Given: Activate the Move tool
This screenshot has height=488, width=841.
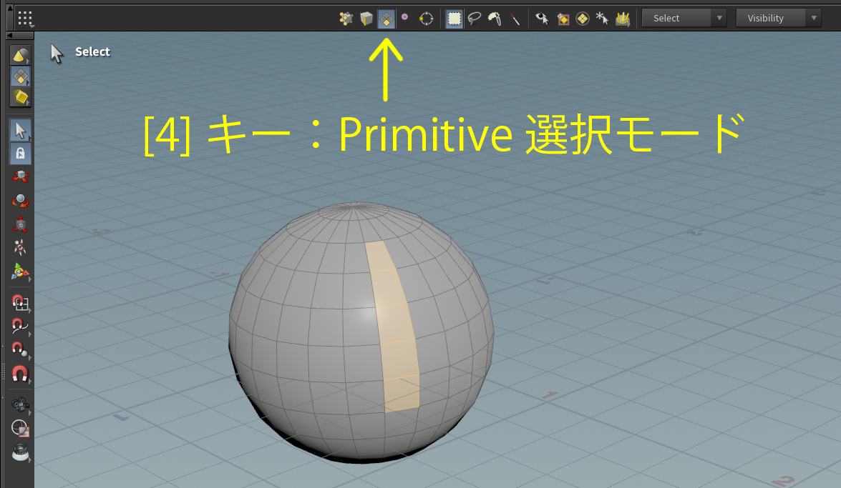Looking at the screenshot, I should (x=20, y=176).
